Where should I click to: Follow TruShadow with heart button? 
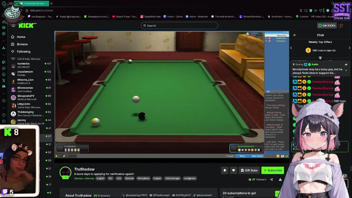233,170
